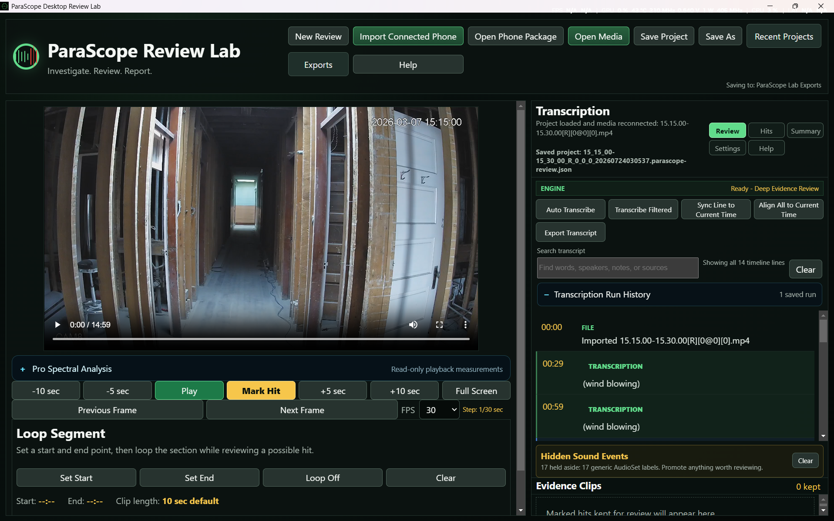Click Open Media button
Screen dimensions: 834x521
click(x=599, y=37)
